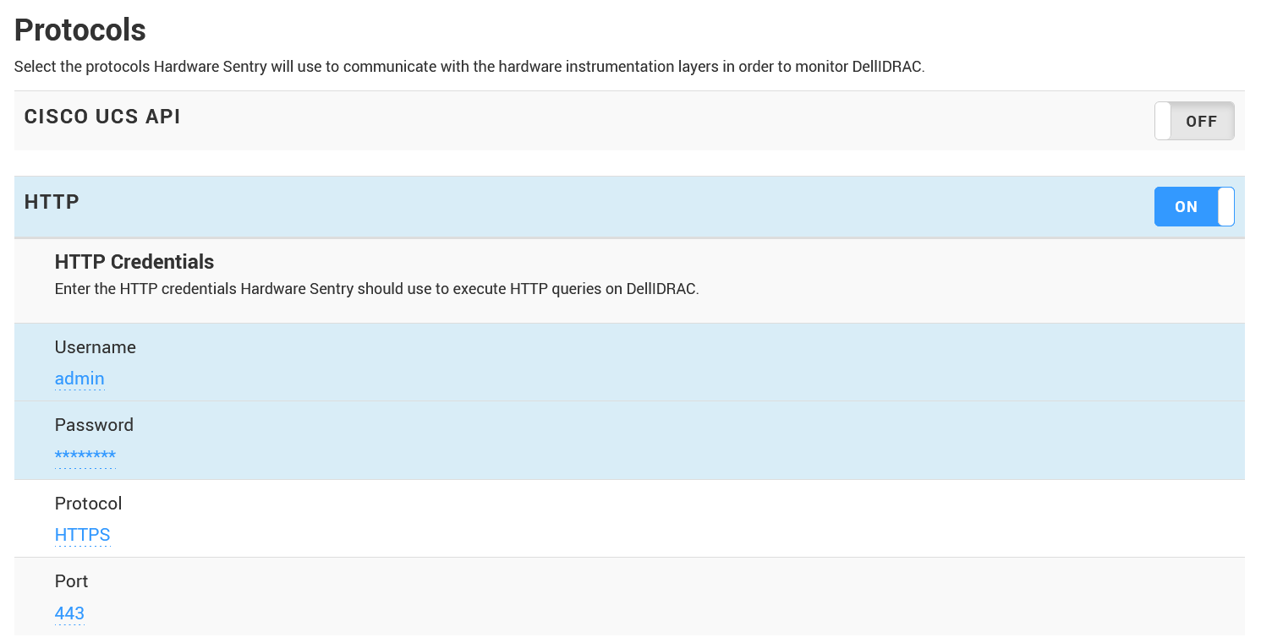The width and height of the screenshot is (1261, 643).
Task: Click the HTTP credentials description text
Action: [x=376, y=288]
